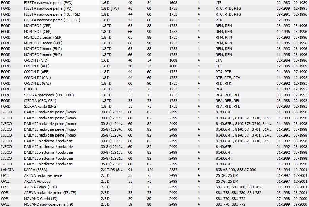This screenshot has width=309, height=207.
Task: Click the engine code RTK cell
Action: click(x=219, y=20)
